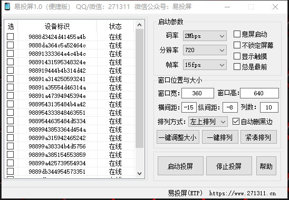
Task: Uncheck 自动删黑边 checkbox
Action: (236, 122)
